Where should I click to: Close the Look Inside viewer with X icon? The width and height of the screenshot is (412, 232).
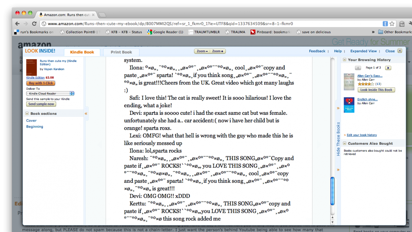(x=399, y=51)
